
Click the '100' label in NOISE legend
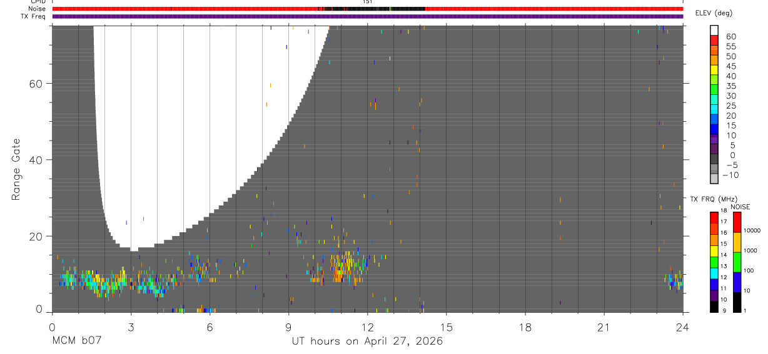click(x=750, y=270)
